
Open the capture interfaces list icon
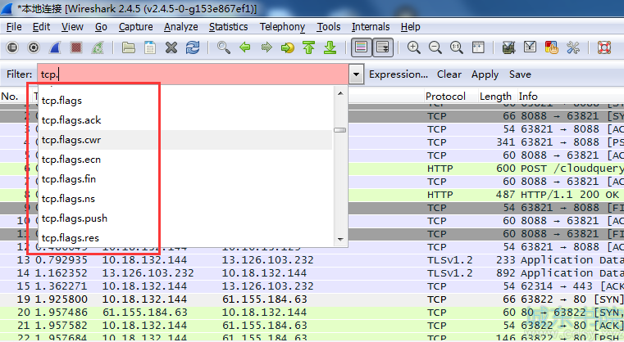tap(12, 47)
